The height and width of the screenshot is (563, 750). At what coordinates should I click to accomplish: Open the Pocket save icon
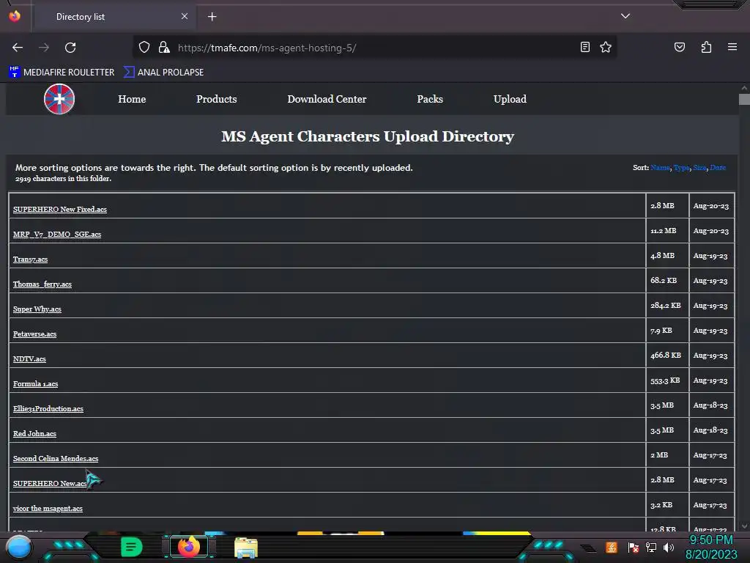(680, 47)
